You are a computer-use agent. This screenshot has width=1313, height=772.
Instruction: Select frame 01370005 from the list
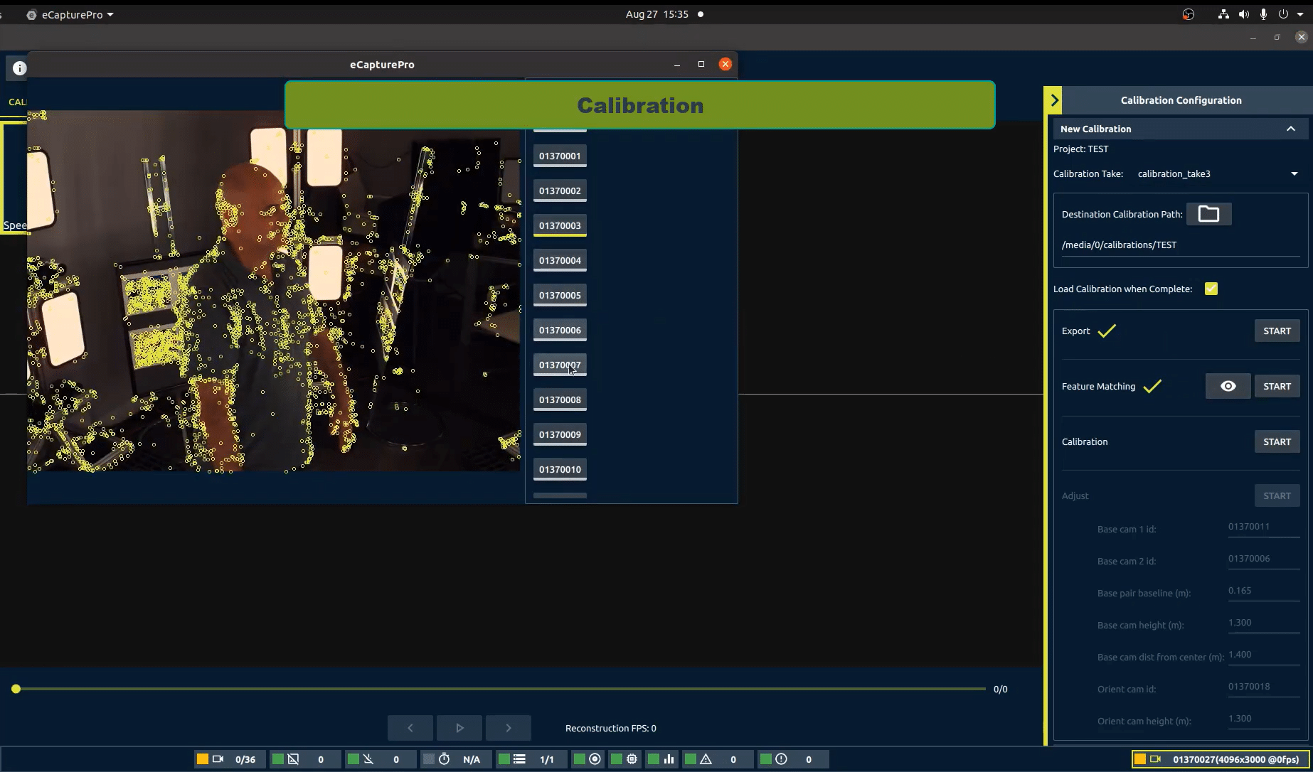coord(559,294)
